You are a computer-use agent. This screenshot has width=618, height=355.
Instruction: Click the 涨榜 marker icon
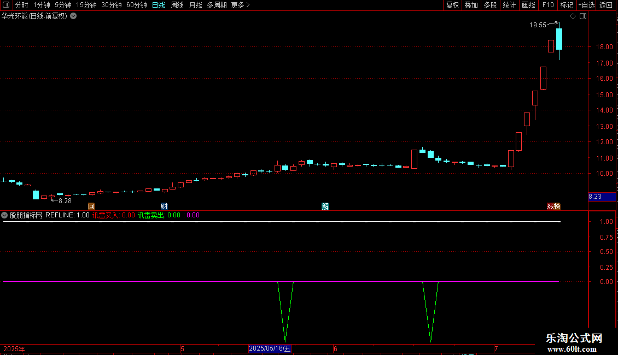click(x=553, y=206)
